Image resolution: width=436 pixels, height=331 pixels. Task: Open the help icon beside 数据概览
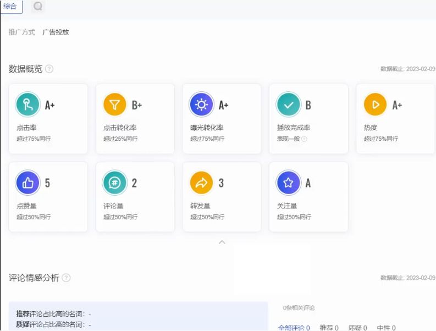click(49, 69)
